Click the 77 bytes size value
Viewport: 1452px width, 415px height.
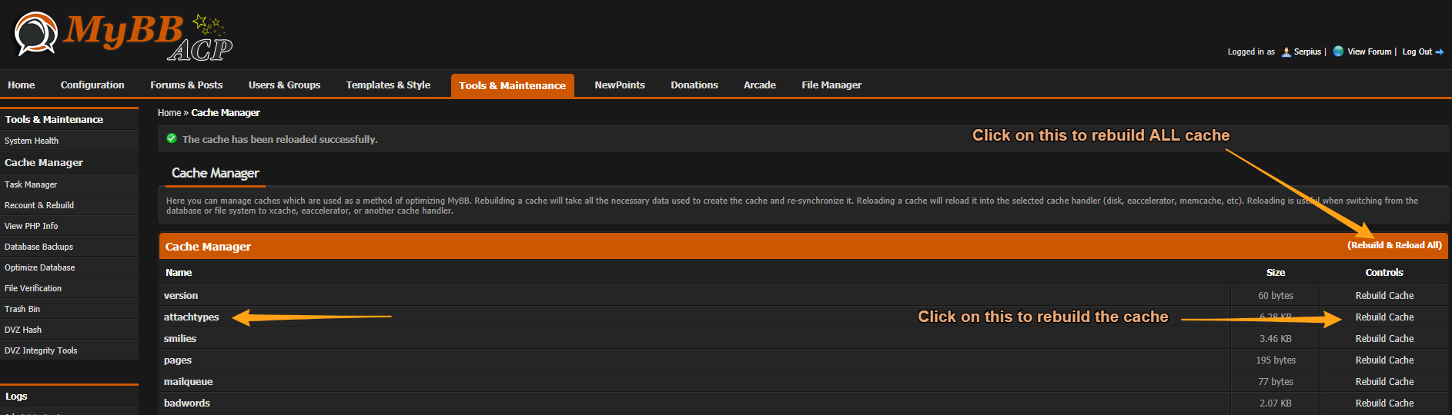(1276, 382)
